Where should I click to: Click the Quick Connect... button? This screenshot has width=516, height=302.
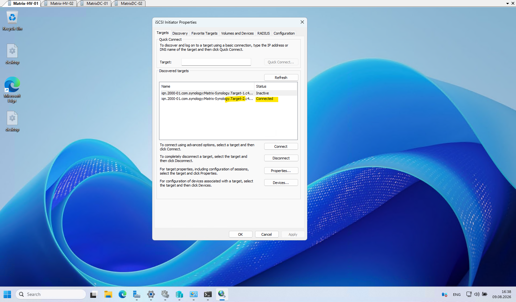coord(281,62)
